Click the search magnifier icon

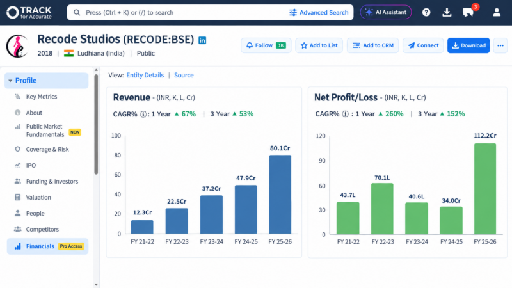(77, 12)
